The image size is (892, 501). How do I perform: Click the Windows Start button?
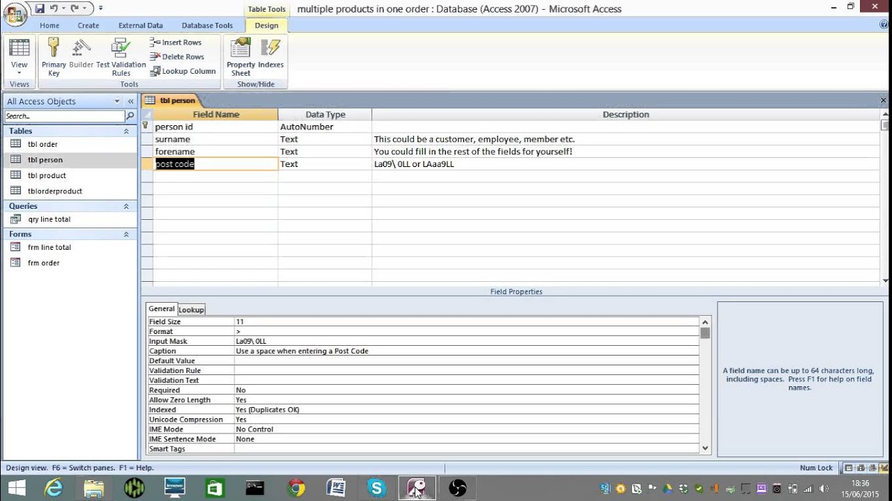coord(16,488)
